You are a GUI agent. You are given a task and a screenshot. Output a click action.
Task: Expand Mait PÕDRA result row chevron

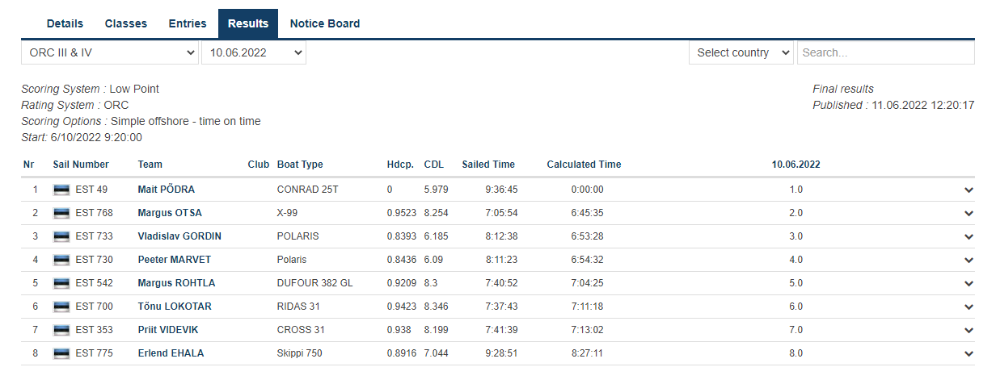tap(969, 190)
